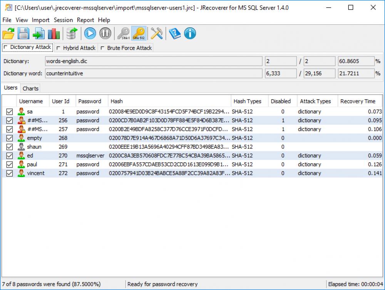Save the session using the disk icon
Screen dimensions: 385x290
pyautogui.click(x=23, y=33)
